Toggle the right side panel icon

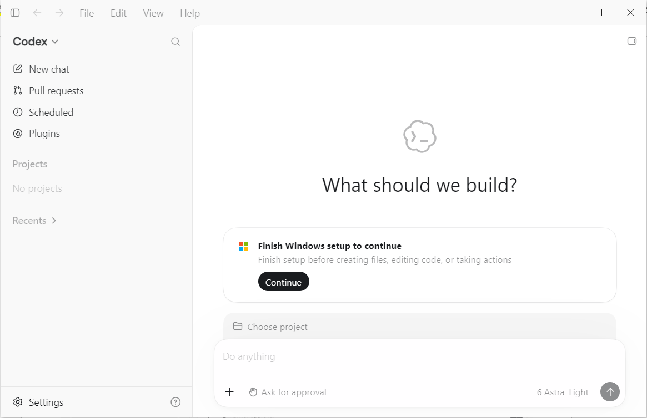pos(632,41)
